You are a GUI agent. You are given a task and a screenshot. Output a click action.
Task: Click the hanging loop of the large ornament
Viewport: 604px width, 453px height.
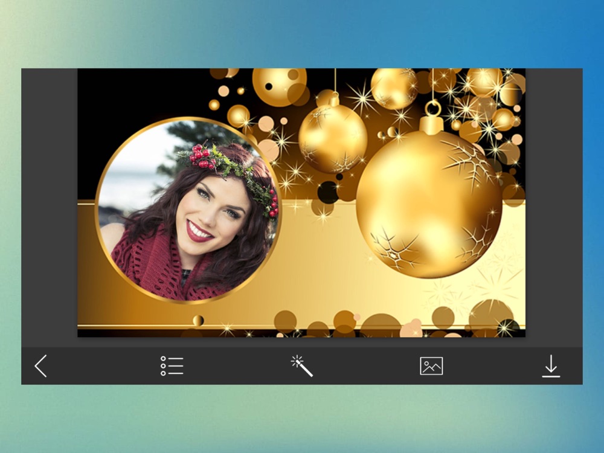[x=433, y=108]
